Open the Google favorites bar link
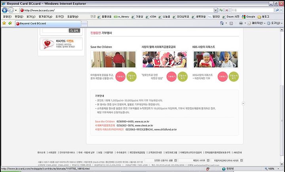 (x=249, y=17)
